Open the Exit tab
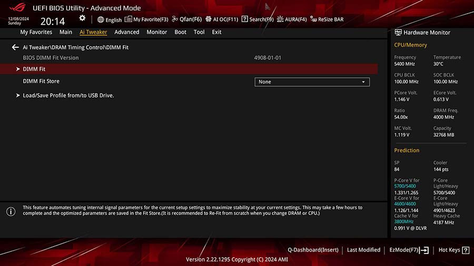Viewport: 474px width, 266px height. point(216,32)
